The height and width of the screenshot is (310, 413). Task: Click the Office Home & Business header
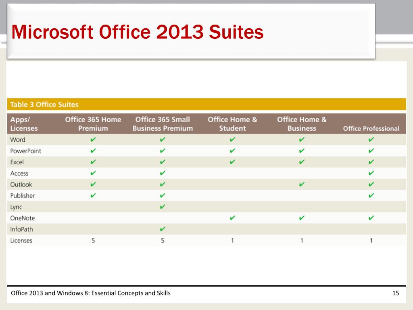click(302, 124)
